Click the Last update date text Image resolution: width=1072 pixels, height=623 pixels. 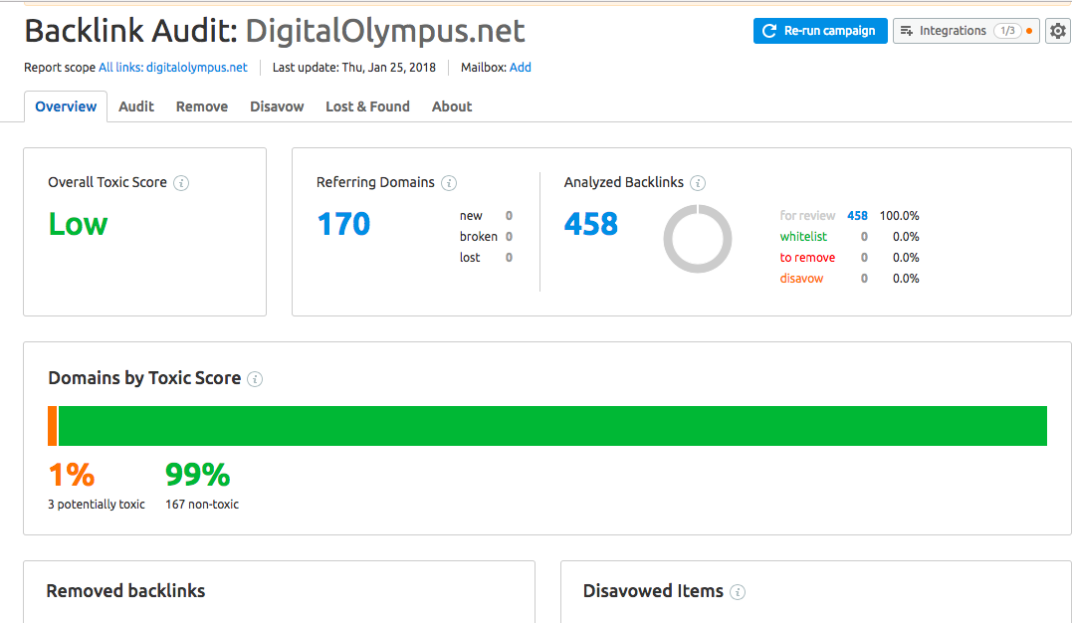pos(354,68)
